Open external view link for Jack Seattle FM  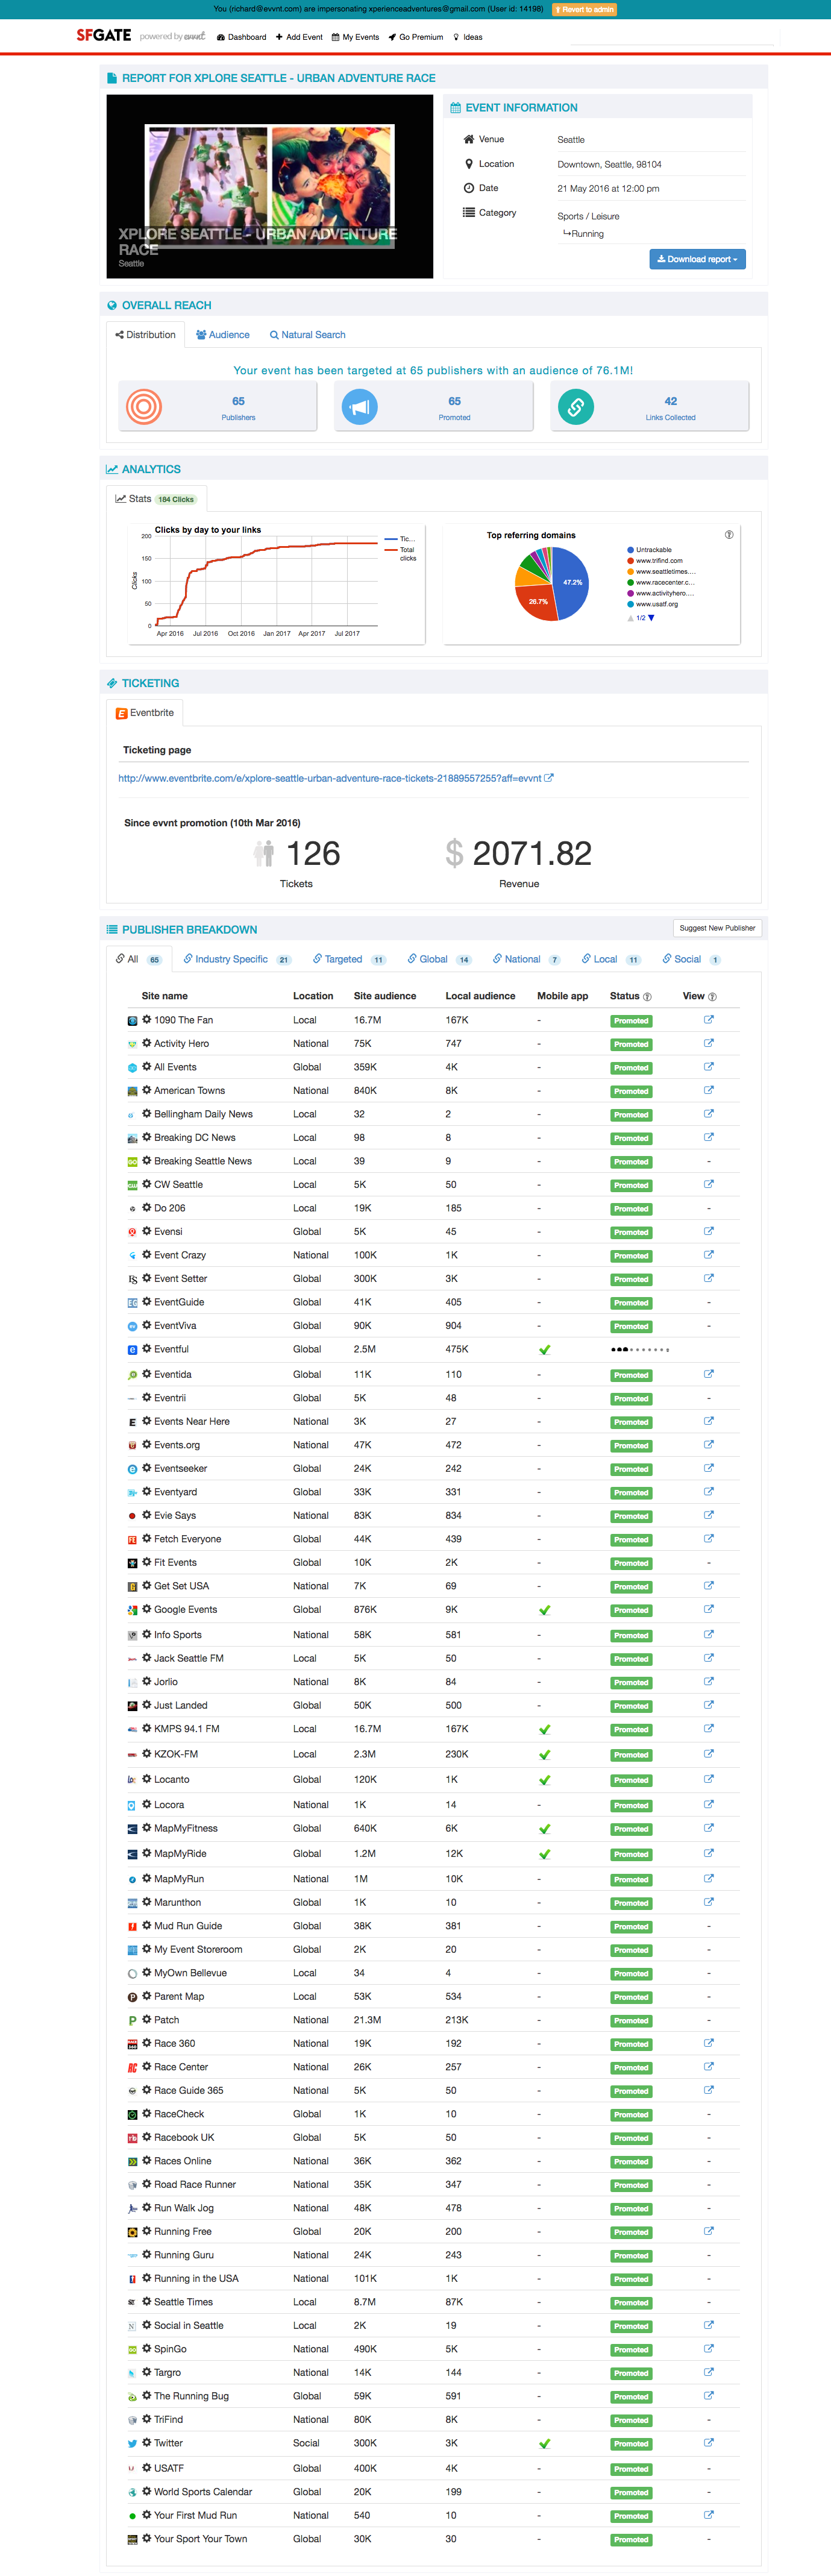tap(709, 1657)
